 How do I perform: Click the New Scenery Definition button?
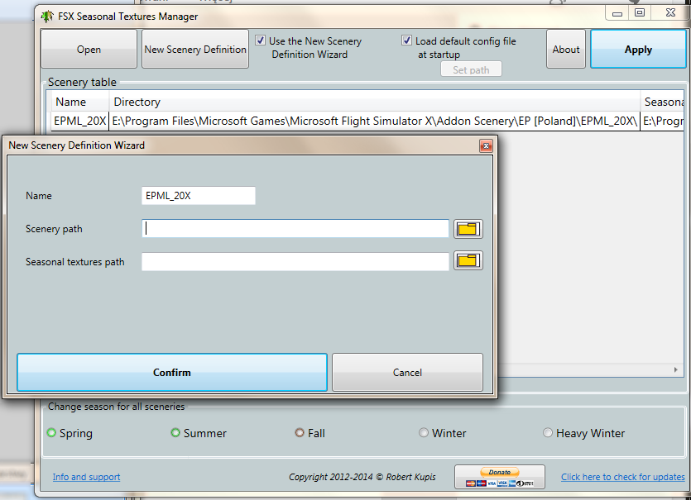(x=195, y=49)
